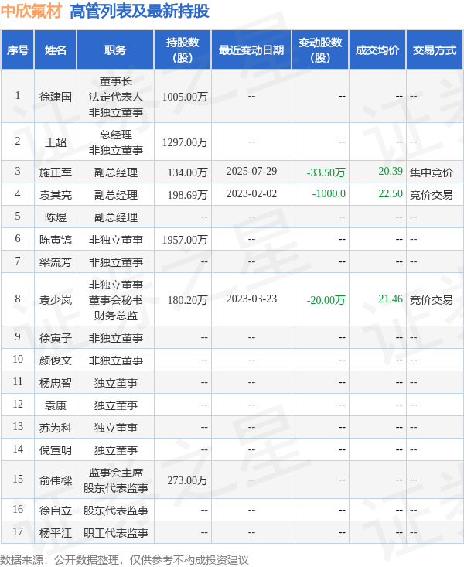Select the name 王超
Viewport: 464px width, 567px height.
click(x=56, y=142)
